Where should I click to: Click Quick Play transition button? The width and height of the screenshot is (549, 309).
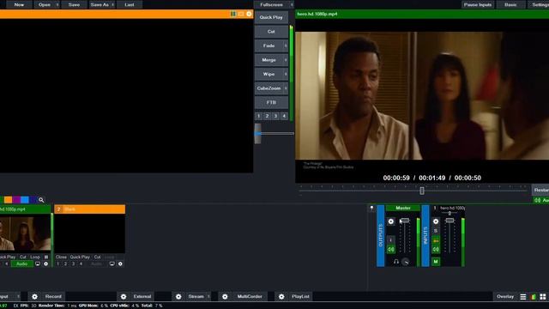271,17
